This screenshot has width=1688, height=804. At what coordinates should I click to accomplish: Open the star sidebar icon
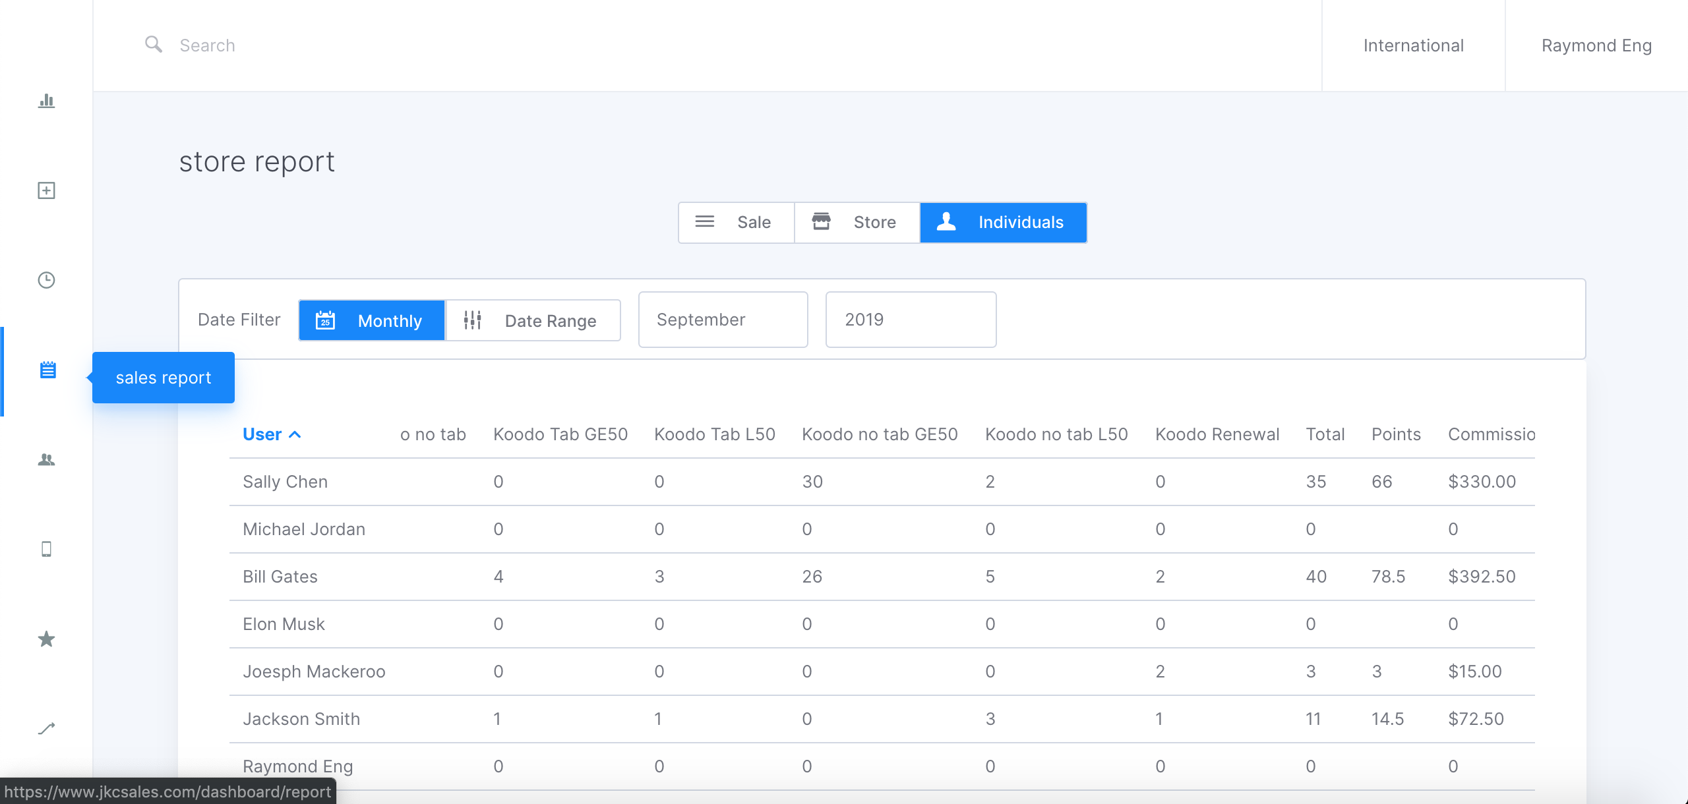[46, 639]
